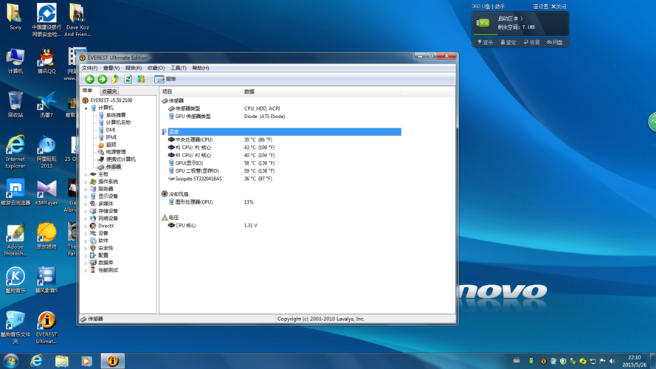Select 超频 flame icon item
This screenshot has height=369, width=656.
[x=111, y=145]
